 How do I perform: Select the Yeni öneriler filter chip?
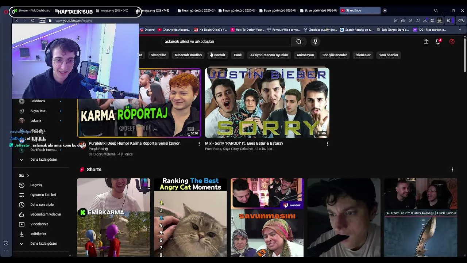[389, 55]
